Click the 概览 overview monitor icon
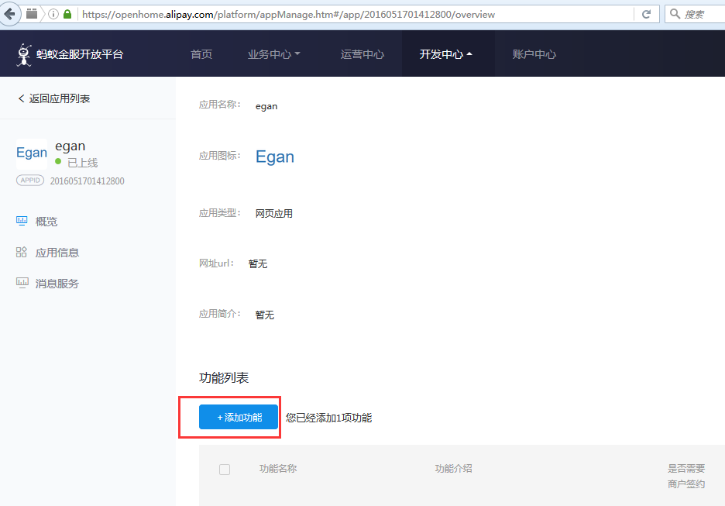The width and height of the screenshot is (725, 506). [22, 221]
